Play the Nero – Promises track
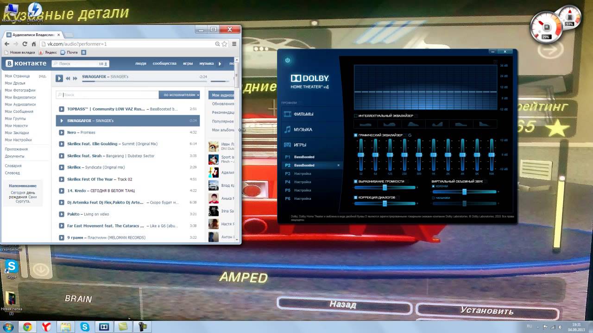The height and width of the screenshot is (333, 593). pyautogui.click(x=62, y=132)
